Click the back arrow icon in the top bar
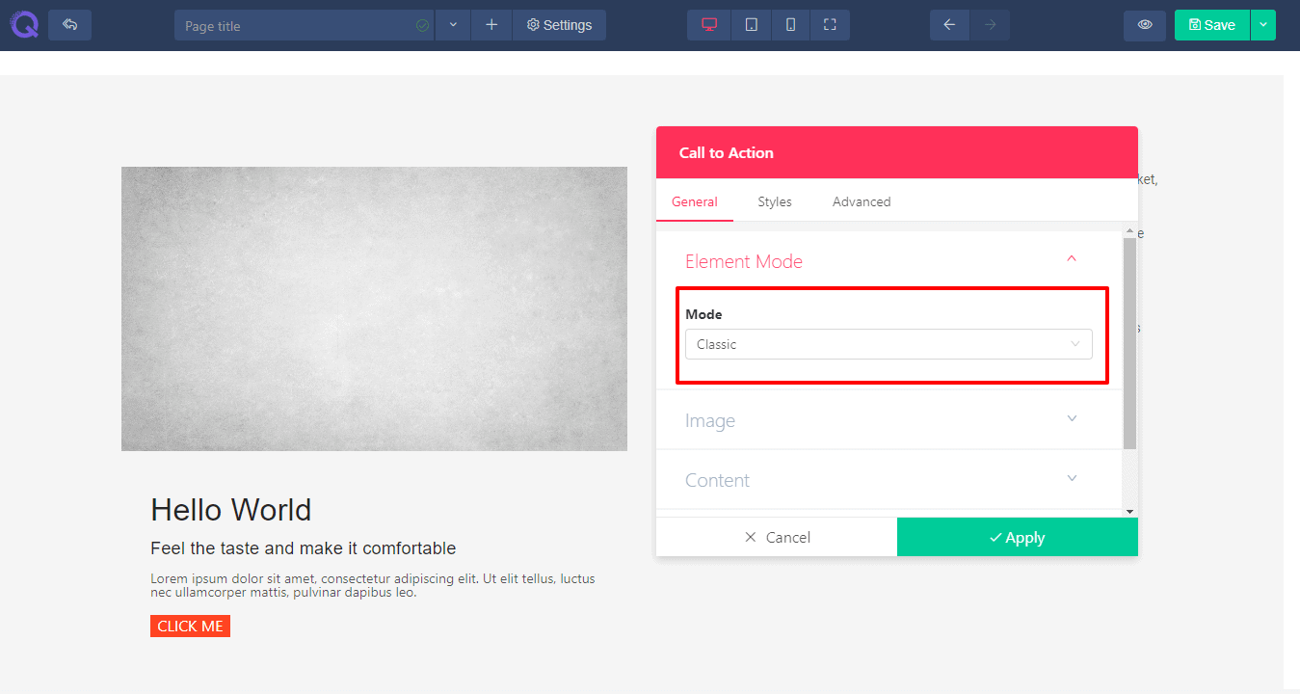Viewport: 1300px width, 694px height. click(x=69, y=25)
